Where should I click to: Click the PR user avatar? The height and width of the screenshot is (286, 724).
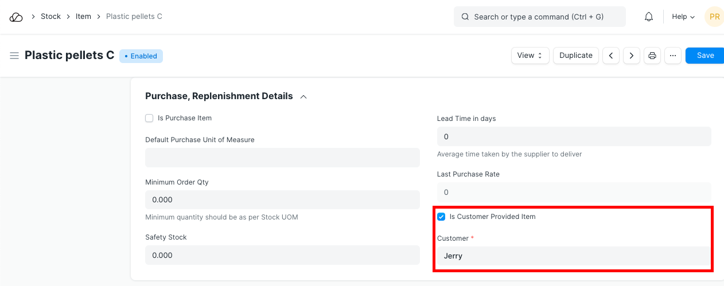714,17
